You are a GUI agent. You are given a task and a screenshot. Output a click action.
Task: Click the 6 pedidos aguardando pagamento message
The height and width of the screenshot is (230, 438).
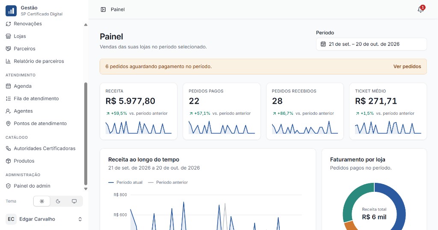(x=158, y=66)
